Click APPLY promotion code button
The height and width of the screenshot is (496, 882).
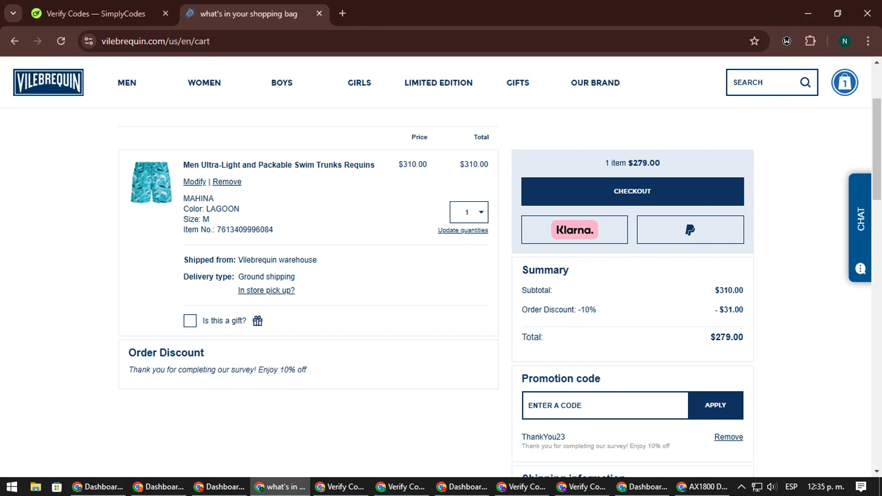point(715,405)
